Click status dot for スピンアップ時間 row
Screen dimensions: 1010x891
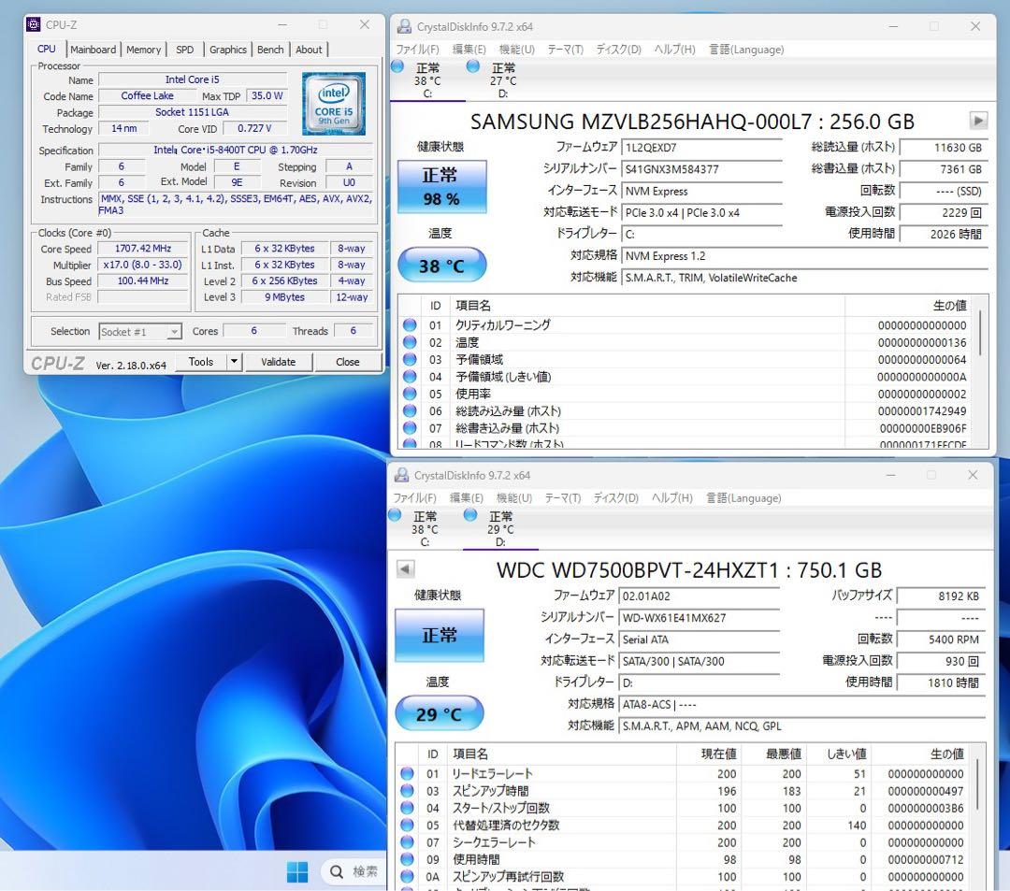pos(407,791)
